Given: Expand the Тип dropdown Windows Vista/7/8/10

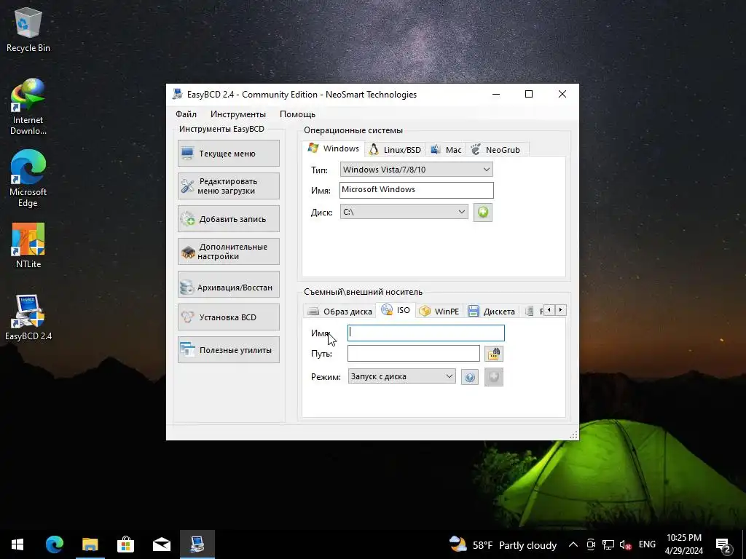Looking at the screenshot, I should 416,169.
